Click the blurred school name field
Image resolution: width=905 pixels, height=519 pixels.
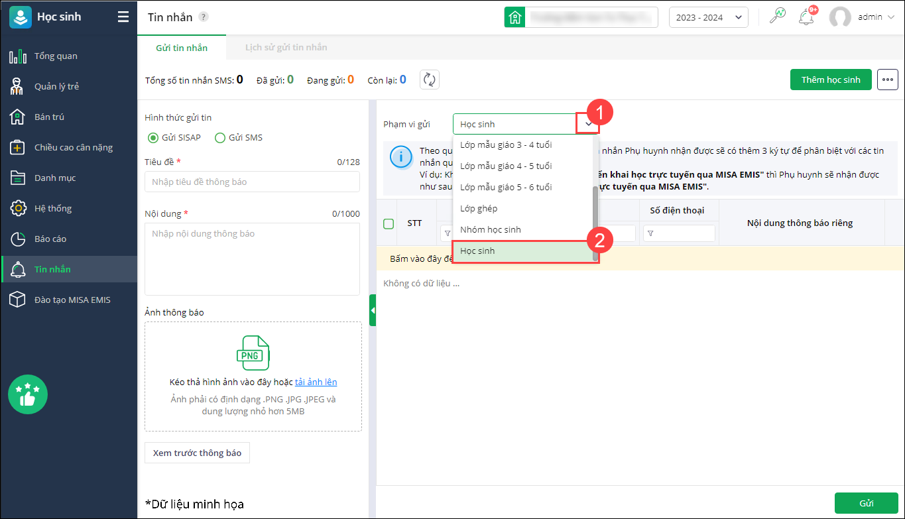click(591, 17)
